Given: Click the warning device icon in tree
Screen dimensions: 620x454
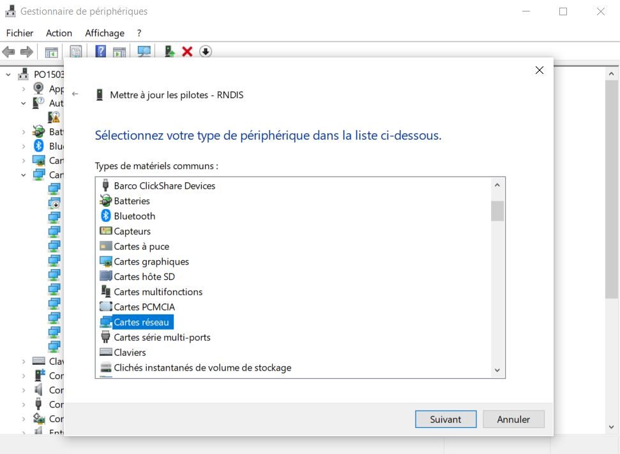Looking at the screenshot, I should [54, 117].
